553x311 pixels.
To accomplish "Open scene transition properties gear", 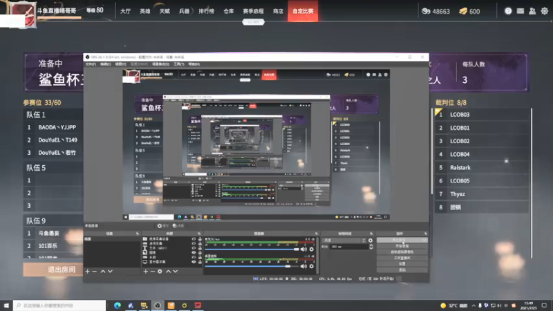I will 371,241.
